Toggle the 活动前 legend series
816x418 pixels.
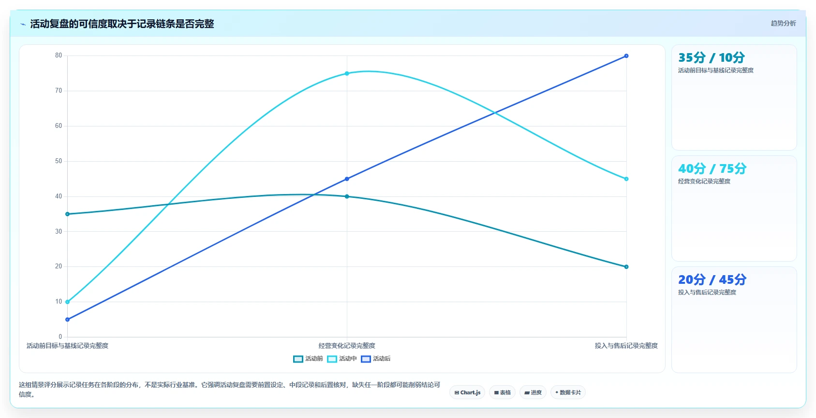(x=308, y=359)
